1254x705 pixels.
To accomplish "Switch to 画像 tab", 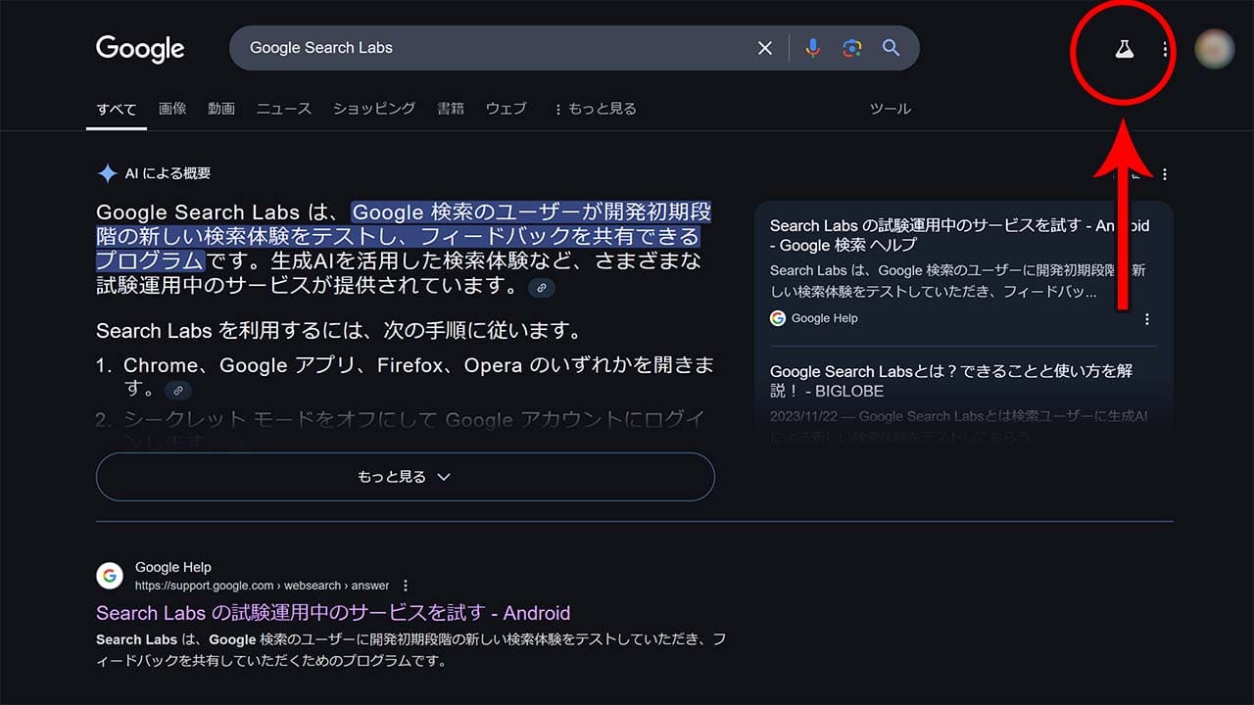I will (172, 109).
